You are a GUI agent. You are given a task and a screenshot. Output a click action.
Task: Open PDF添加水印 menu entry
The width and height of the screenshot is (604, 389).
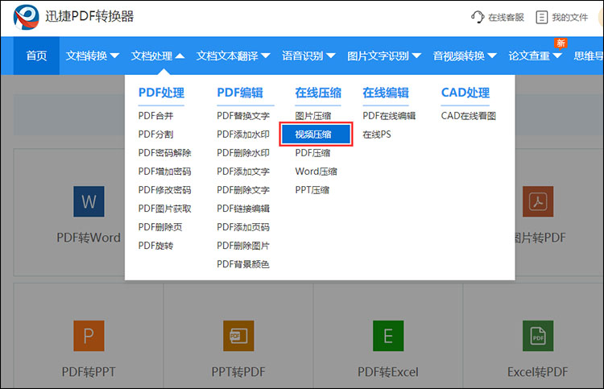point(243,134)
